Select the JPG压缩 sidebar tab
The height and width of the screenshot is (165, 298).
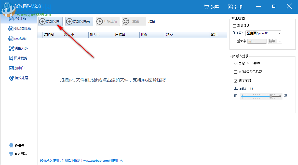pos(19,19)
